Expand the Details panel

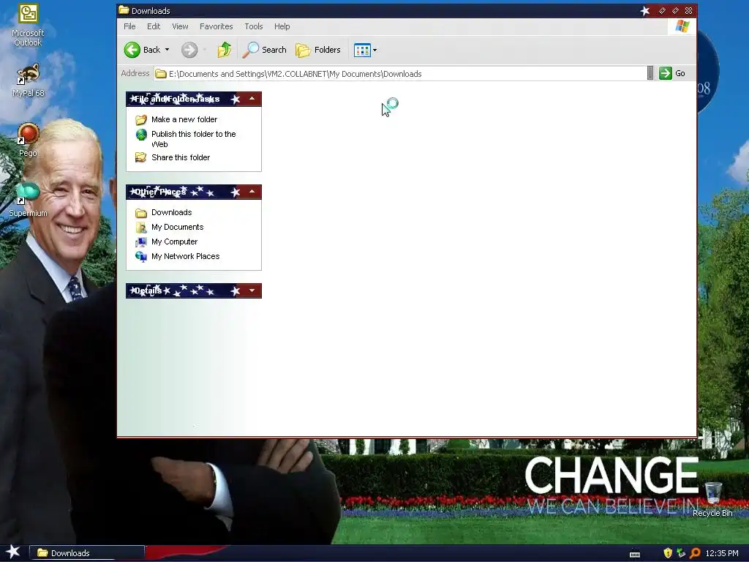[252, 291]
